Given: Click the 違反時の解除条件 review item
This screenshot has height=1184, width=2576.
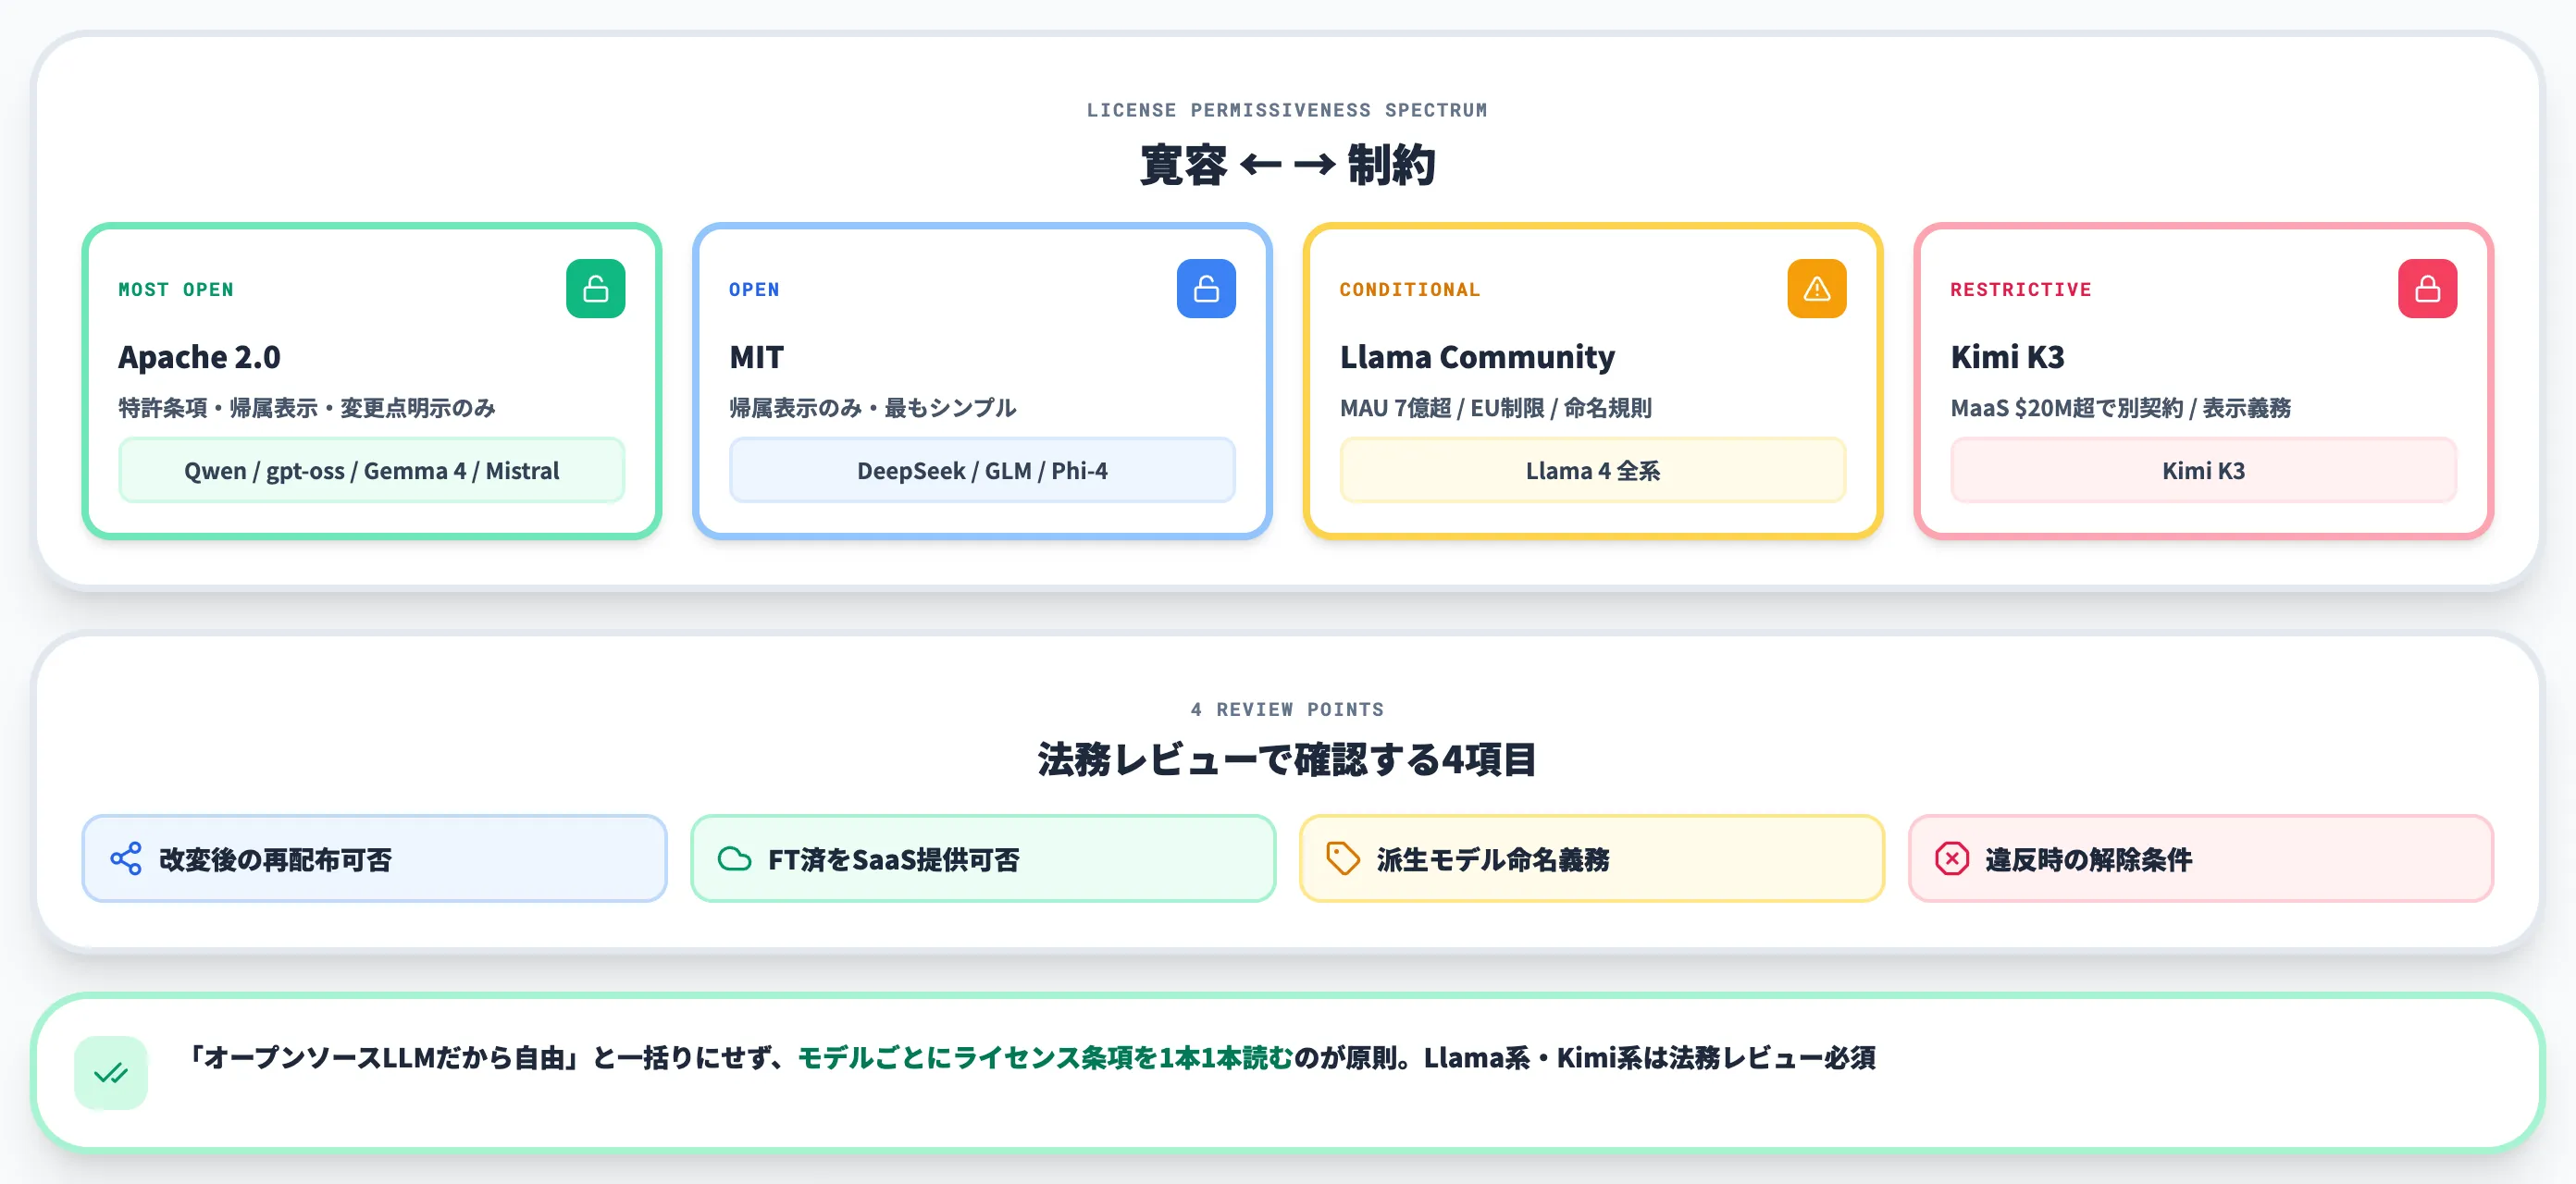Looking at the screenshot, I should point(2201,859).
